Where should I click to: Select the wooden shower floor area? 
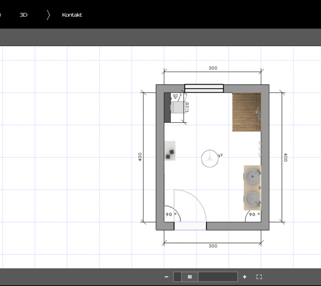pos(246,112)
